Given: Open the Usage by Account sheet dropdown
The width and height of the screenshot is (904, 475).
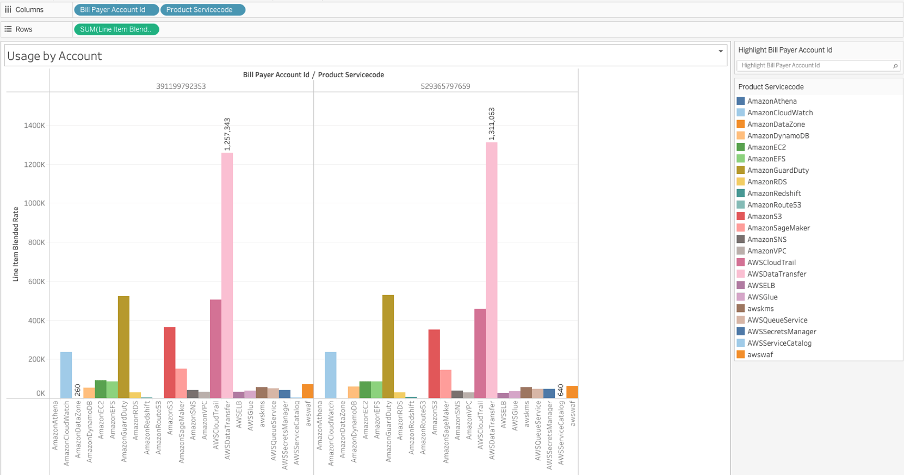Looking at the screenshot, I should [x=721, y=52].
